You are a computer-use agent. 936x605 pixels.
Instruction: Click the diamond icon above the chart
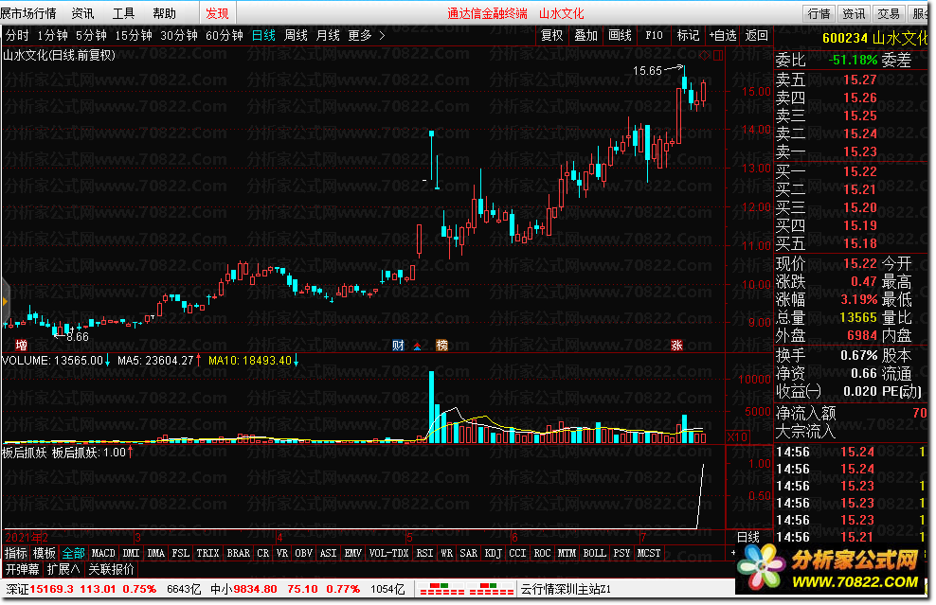pos(705,56)
